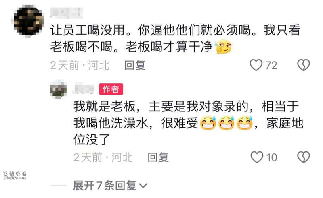Tap the 72 like count

point(271,66)
